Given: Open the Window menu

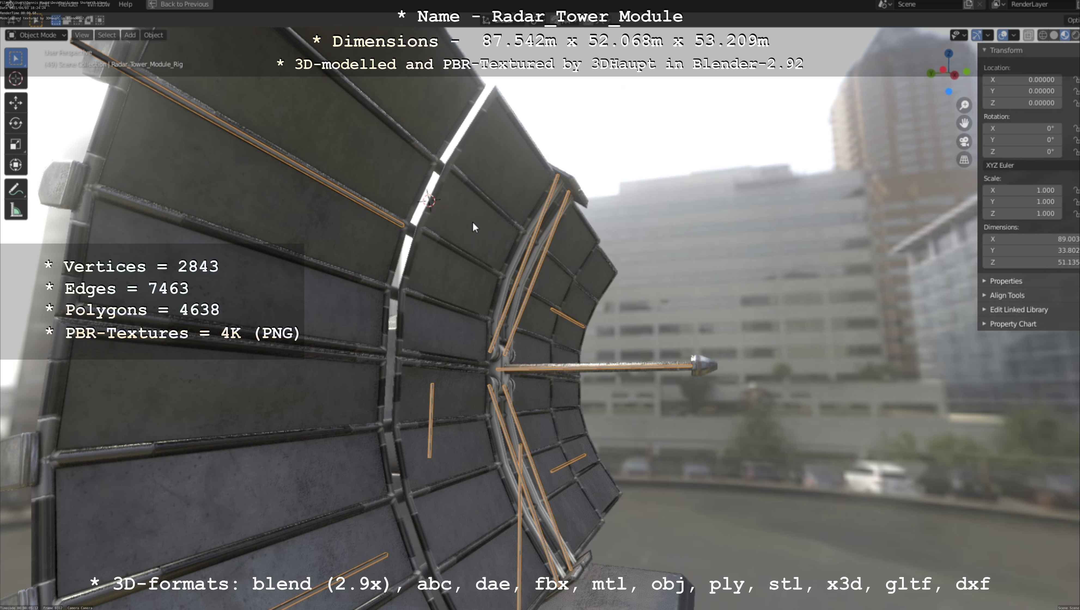Looking at the screenshot, I should pos(98,4).
